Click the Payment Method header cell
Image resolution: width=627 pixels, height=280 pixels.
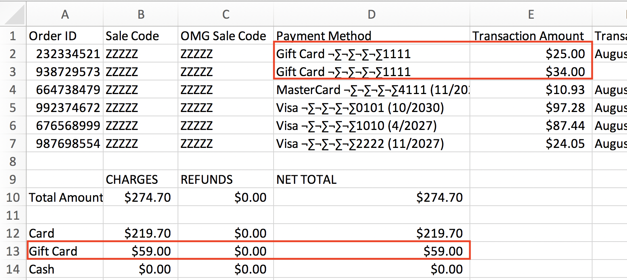[372, 36]
